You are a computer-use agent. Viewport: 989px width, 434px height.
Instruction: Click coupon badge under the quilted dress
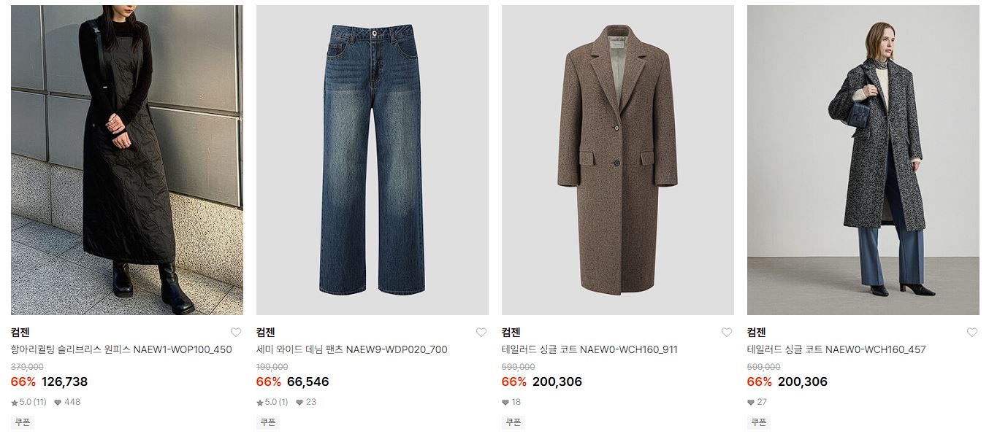point(23,422)
